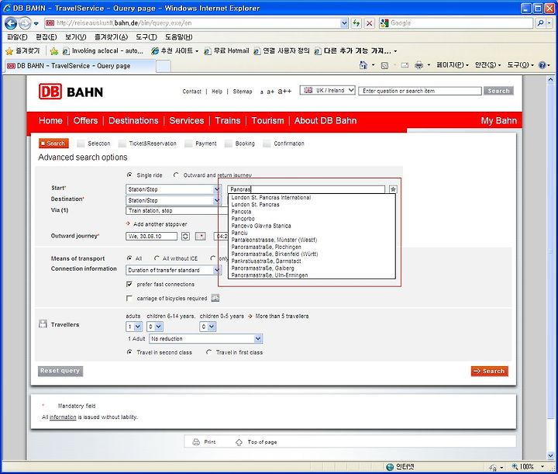Click the Stop loading X icon
Screen dimensions: 558x474
370,23
